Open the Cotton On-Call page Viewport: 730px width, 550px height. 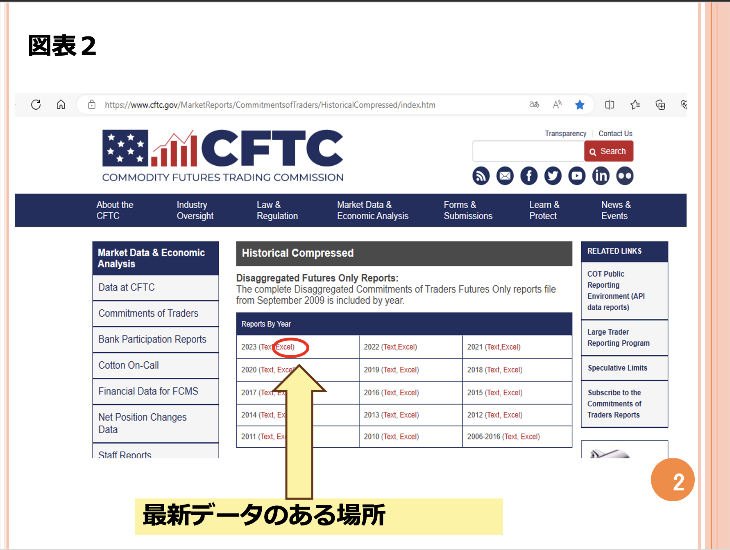click(156, 365)
